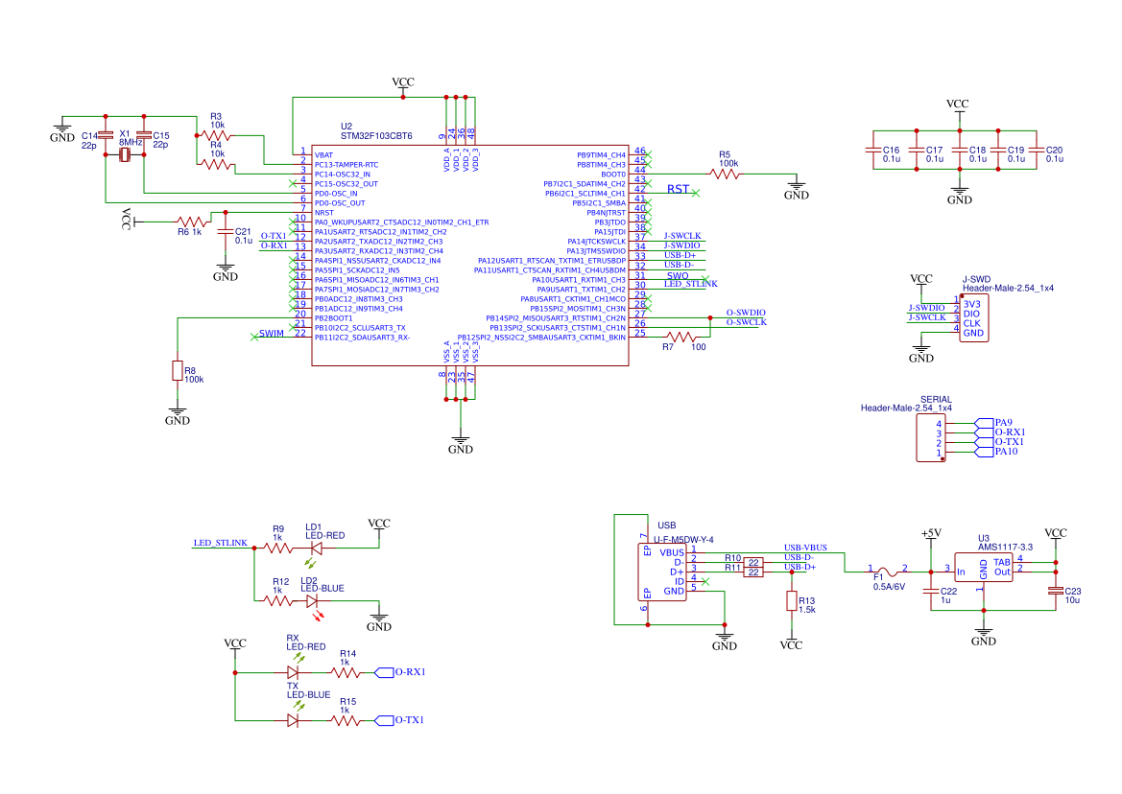Screen dimensions: 1122x794
Task: Click the R6 1k resistor symbol
Action: 192,222
